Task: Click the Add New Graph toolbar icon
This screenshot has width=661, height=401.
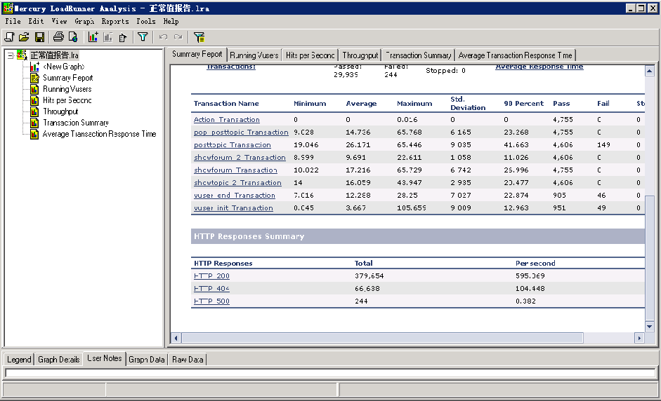Action: pyautogui.click(x=93, y=37)
